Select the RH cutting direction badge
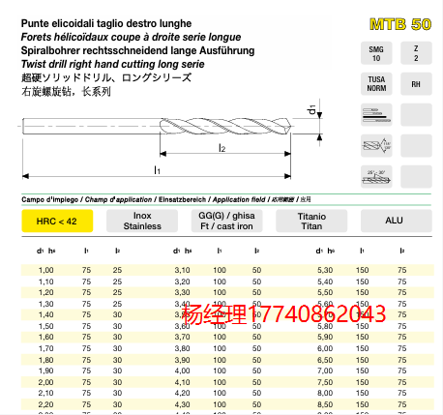 point(416,84)
